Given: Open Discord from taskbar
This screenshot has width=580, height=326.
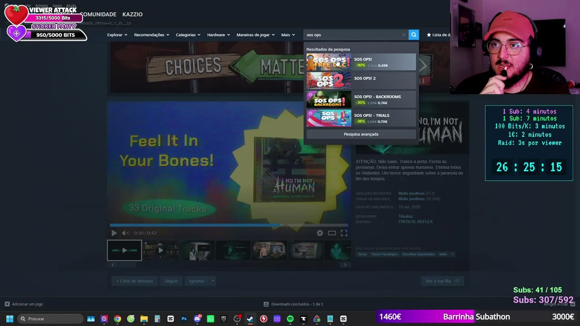Looking at the screenshot, I should pos(197,319).
